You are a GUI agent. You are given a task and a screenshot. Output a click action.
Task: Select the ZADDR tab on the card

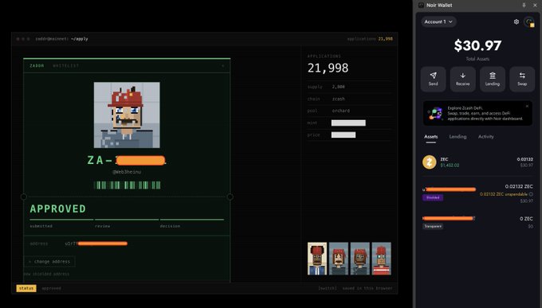pos(37,65)
